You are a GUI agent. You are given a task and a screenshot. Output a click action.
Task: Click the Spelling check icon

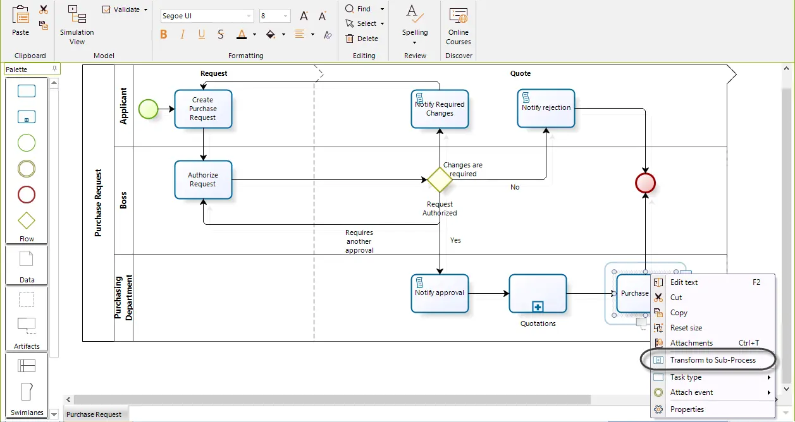[415, 14]
